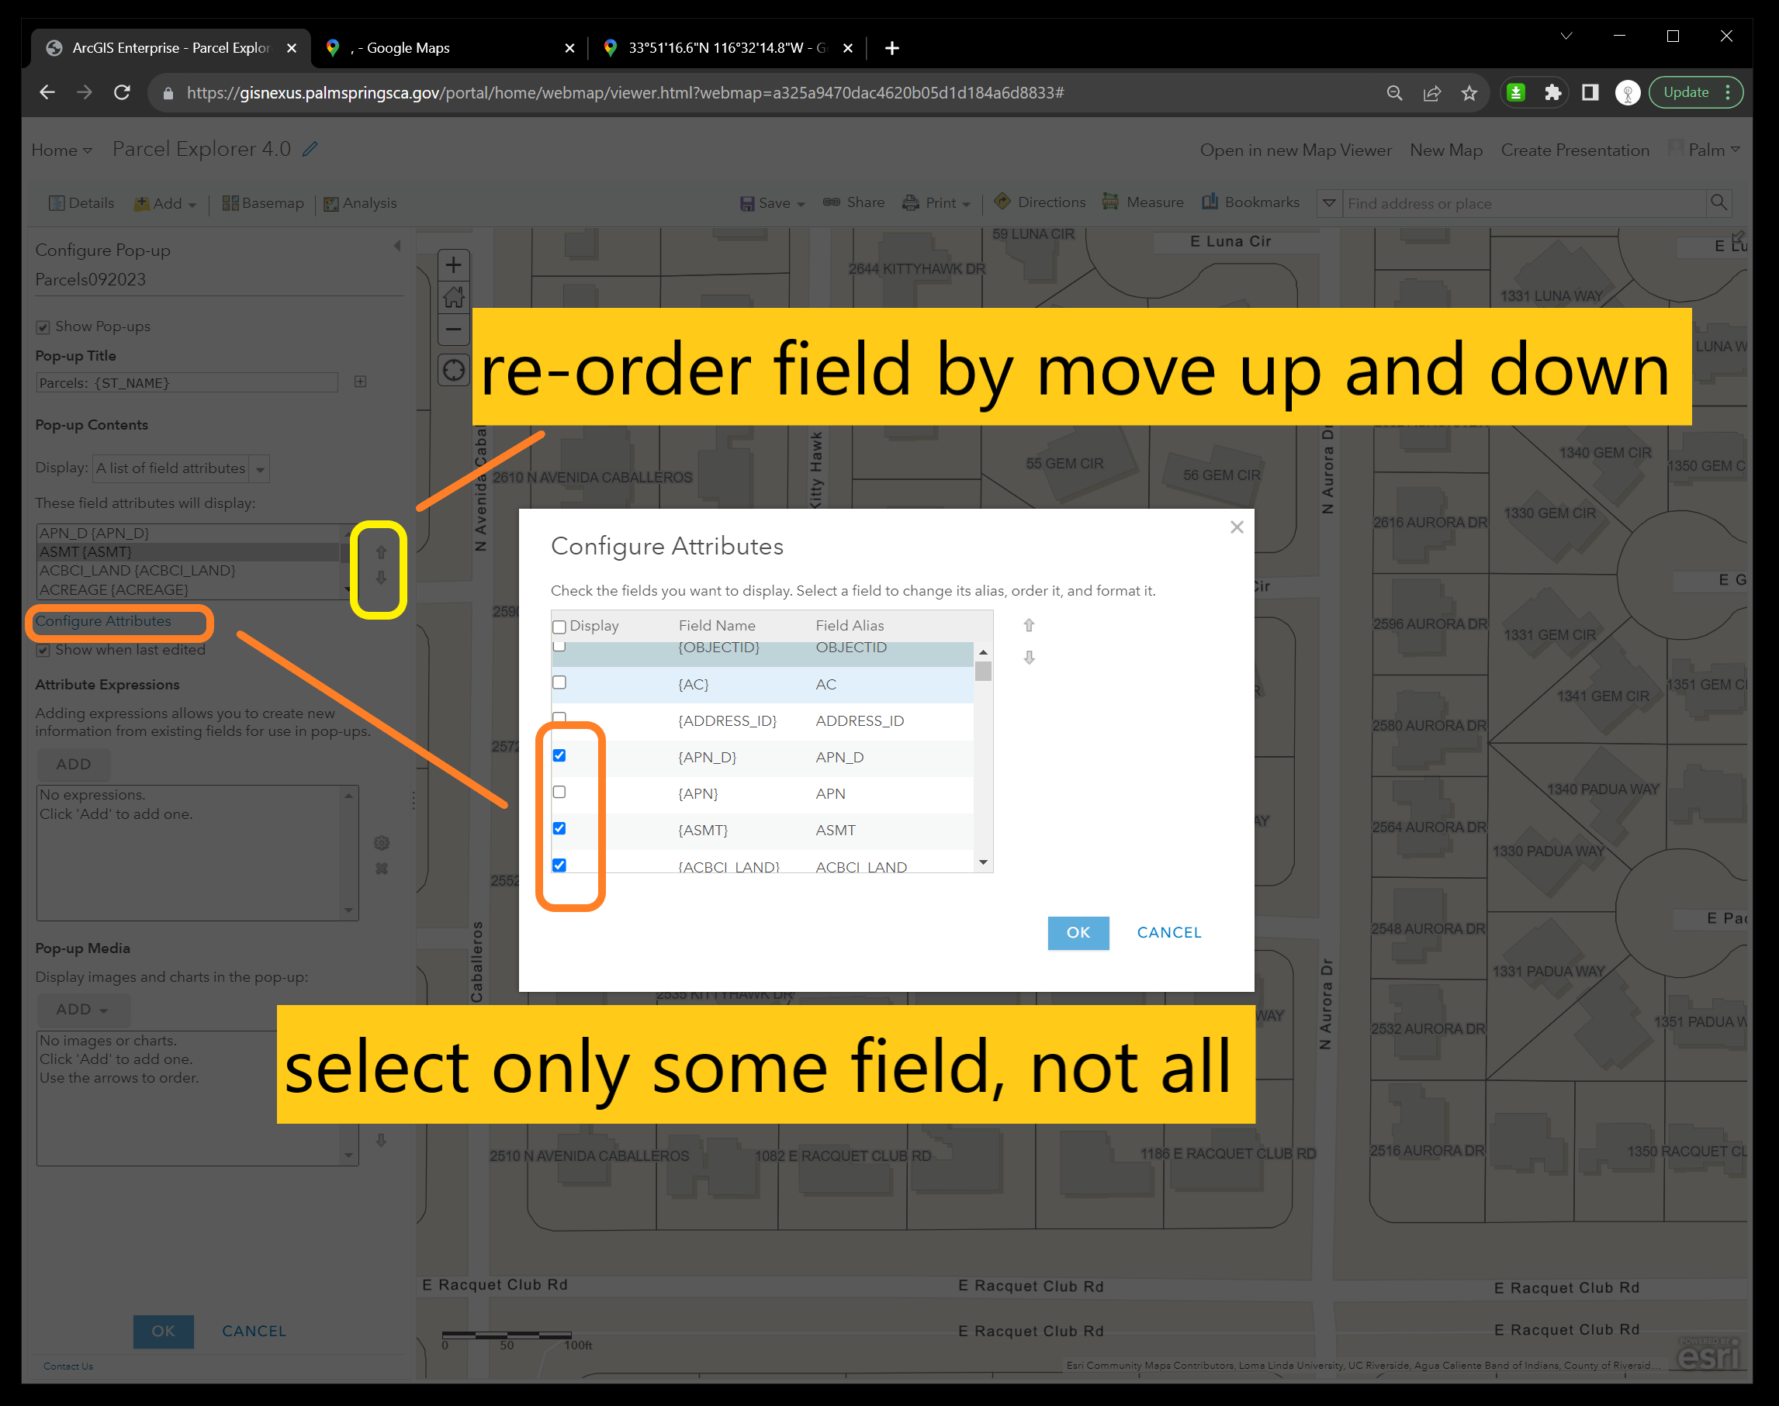Open the Directions tool
The width and height of the screenshot is (1779, 1406).
(x=1040, y=202)
